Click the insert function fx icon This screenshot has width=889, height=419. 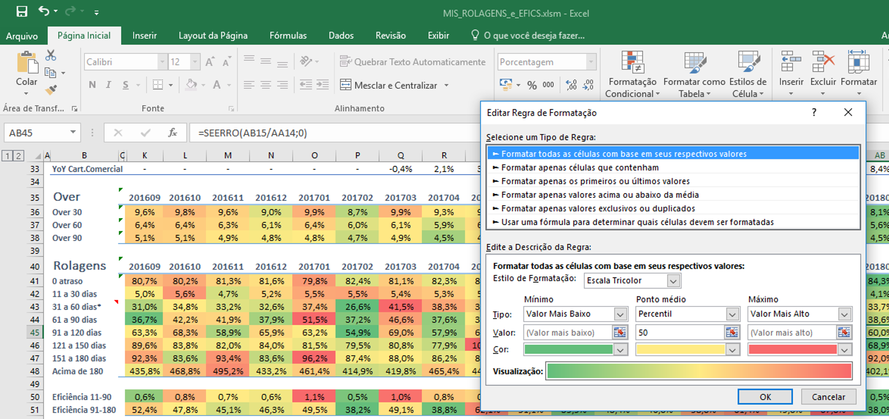coord(172,133)
